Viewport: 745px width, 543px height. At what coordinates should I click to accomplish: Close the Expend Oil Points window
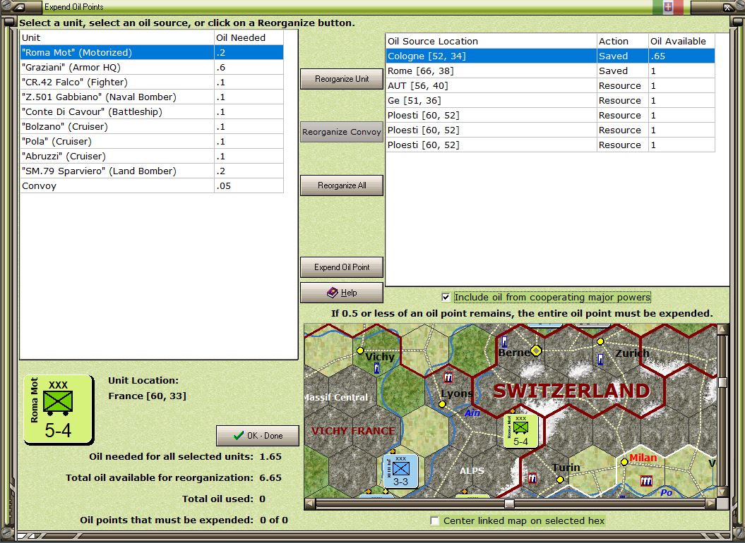point(728,6)
